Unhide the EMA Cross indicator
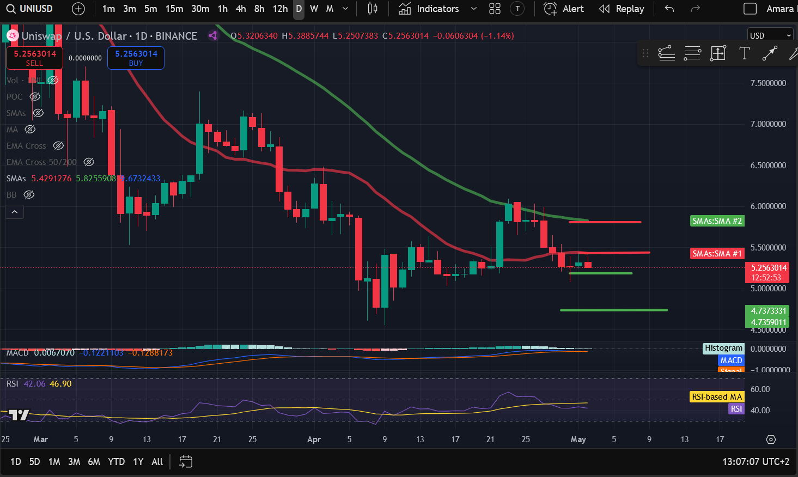The image size is (798, 477). click(58, 146)
